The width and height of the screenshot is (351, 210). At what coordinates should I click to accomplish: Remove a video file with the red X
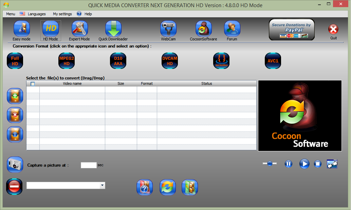pyautogui.click(x=15, y=115)
